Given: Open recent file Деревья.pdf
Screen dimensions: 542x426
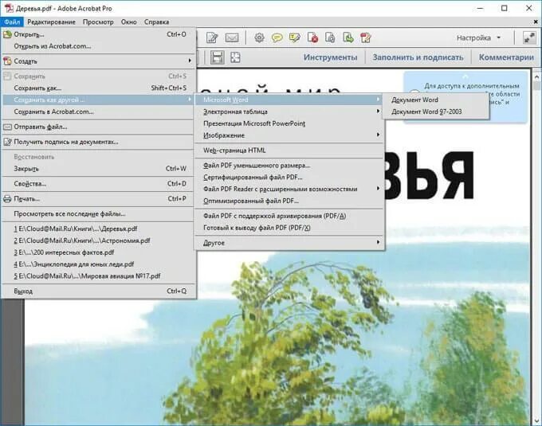Looking at the screenshot, I should coord(99,229).
